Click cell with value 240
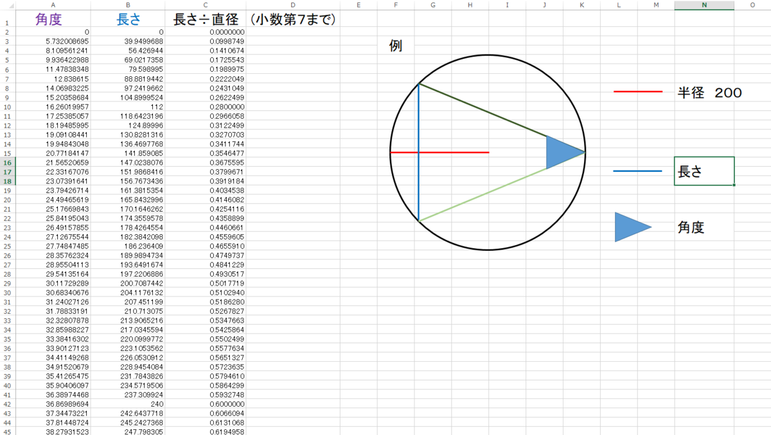 (x=127, y=404)
